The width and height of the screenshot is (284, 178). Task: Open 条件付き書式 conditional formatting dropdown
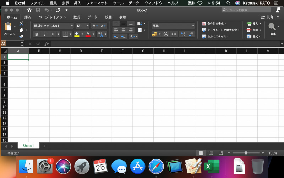click(x=214, y=24)
